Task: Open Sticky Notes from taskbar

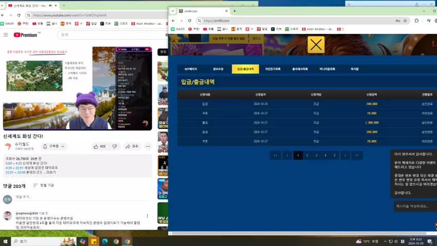Action: 94,241
